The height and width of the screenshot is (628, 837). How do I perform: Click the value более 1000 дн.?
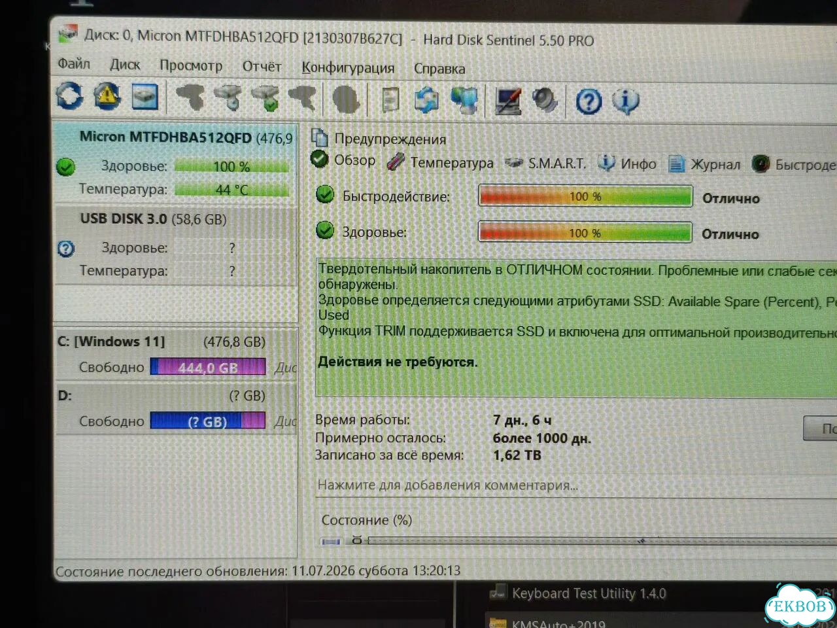tap(542, 438)
